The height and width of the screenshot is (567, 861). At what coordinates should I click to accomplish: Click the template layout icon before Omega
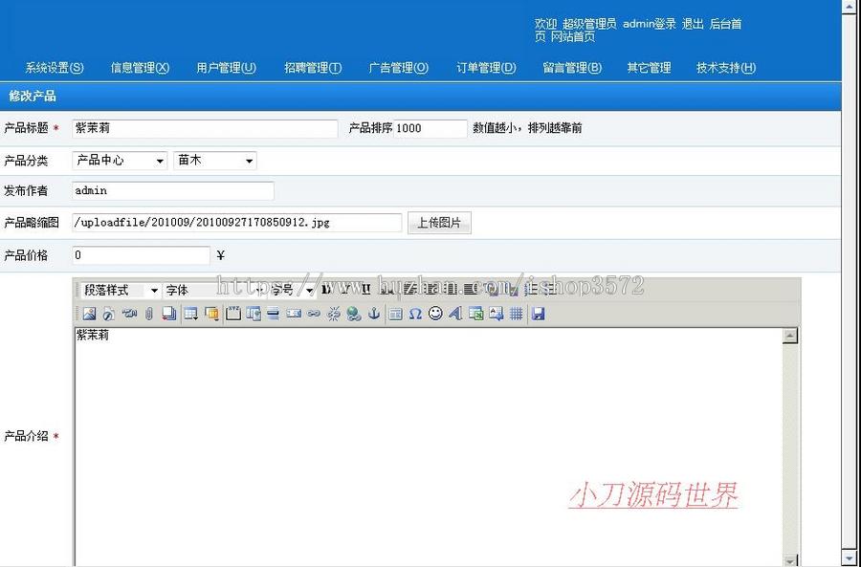point(395,314)
